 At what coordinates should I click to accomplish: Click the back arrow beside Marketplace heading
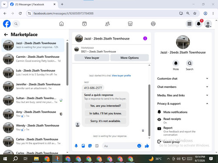click(x=6, y=34)
